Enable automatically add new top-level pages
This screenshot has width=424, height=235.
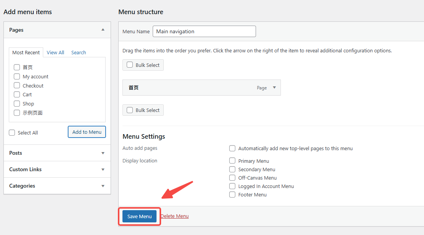(x=232, y=148)
